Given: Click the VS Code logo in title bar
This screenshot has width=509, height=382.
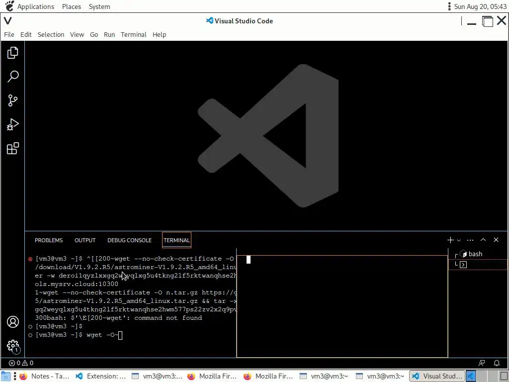Looking at the screenshot, I should (x=210, y=21).
